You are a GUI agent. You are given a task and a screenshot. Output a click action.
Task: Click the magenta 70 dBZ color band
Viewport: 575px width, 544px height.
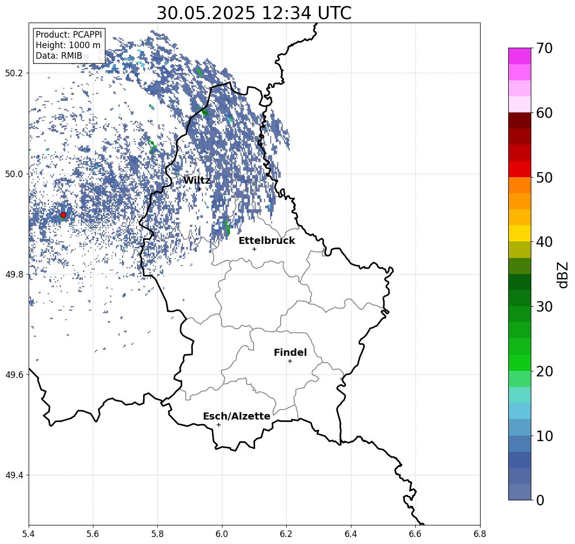coord(520,56)
